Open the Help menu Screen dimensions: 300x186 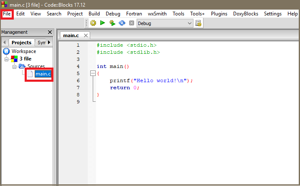[292, 14]
